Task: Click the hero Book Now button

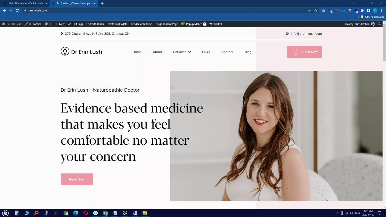Action: 77,179
